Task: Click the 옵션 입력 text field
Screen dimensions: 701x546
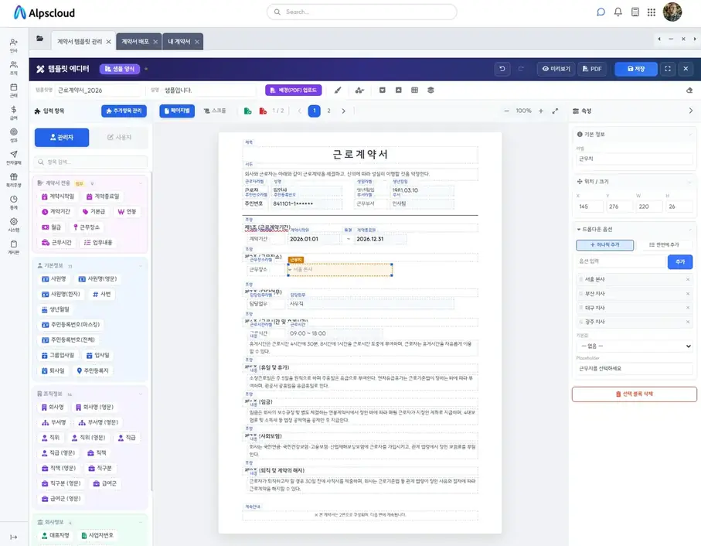Action: point(621,261)
